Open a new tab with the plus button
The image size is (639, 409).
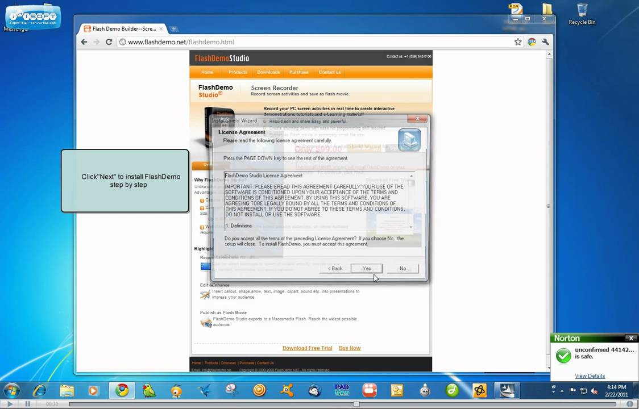click(x=173, y=29)
